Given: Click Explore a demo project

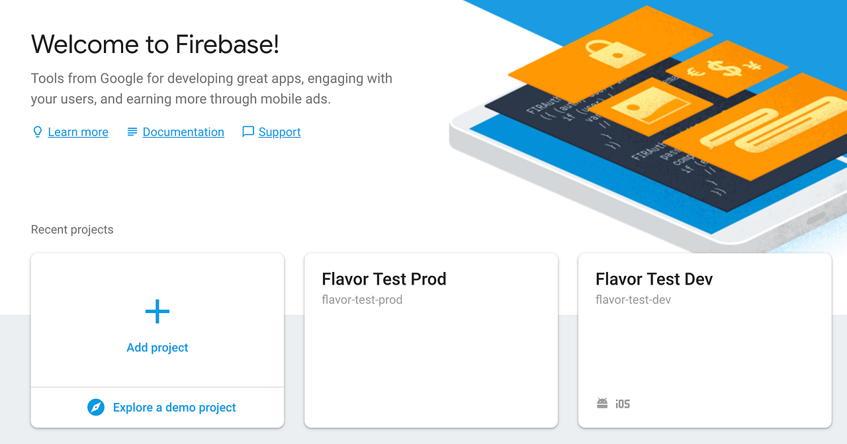Looking at the screenshot, I should point(174,408).
